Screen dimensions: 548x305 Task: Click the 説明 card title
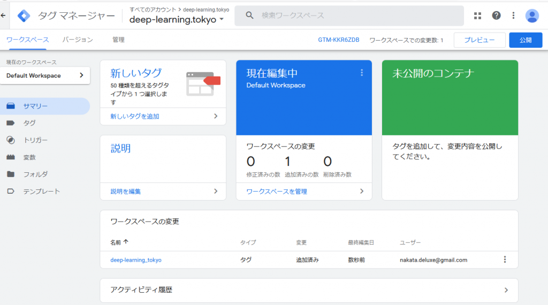[x=120, y=148]
